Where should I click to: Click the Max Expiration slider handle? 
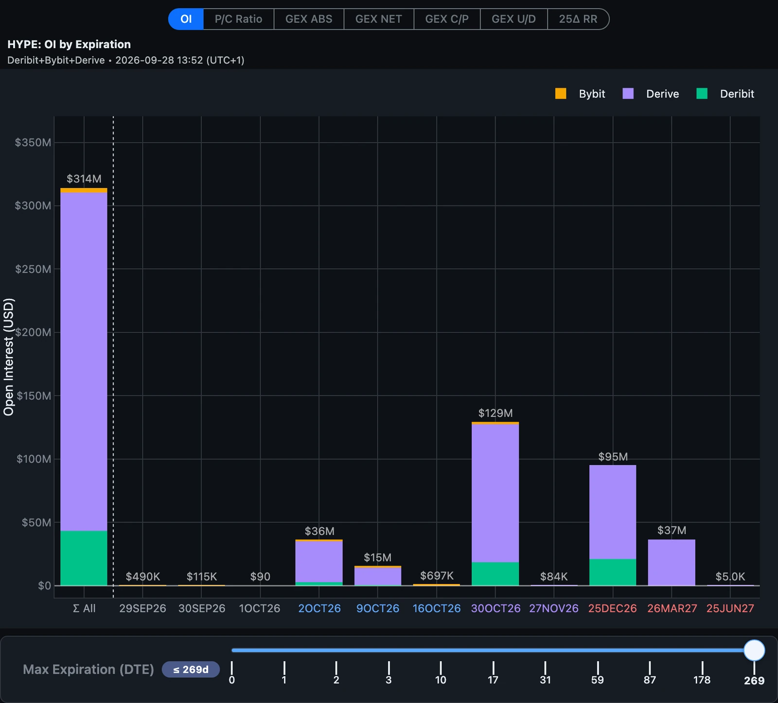click(x=754, y=650)
